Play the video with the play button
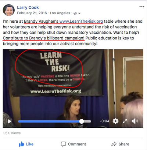This screenshot has width=147, height=150. (x=10, y=121)
